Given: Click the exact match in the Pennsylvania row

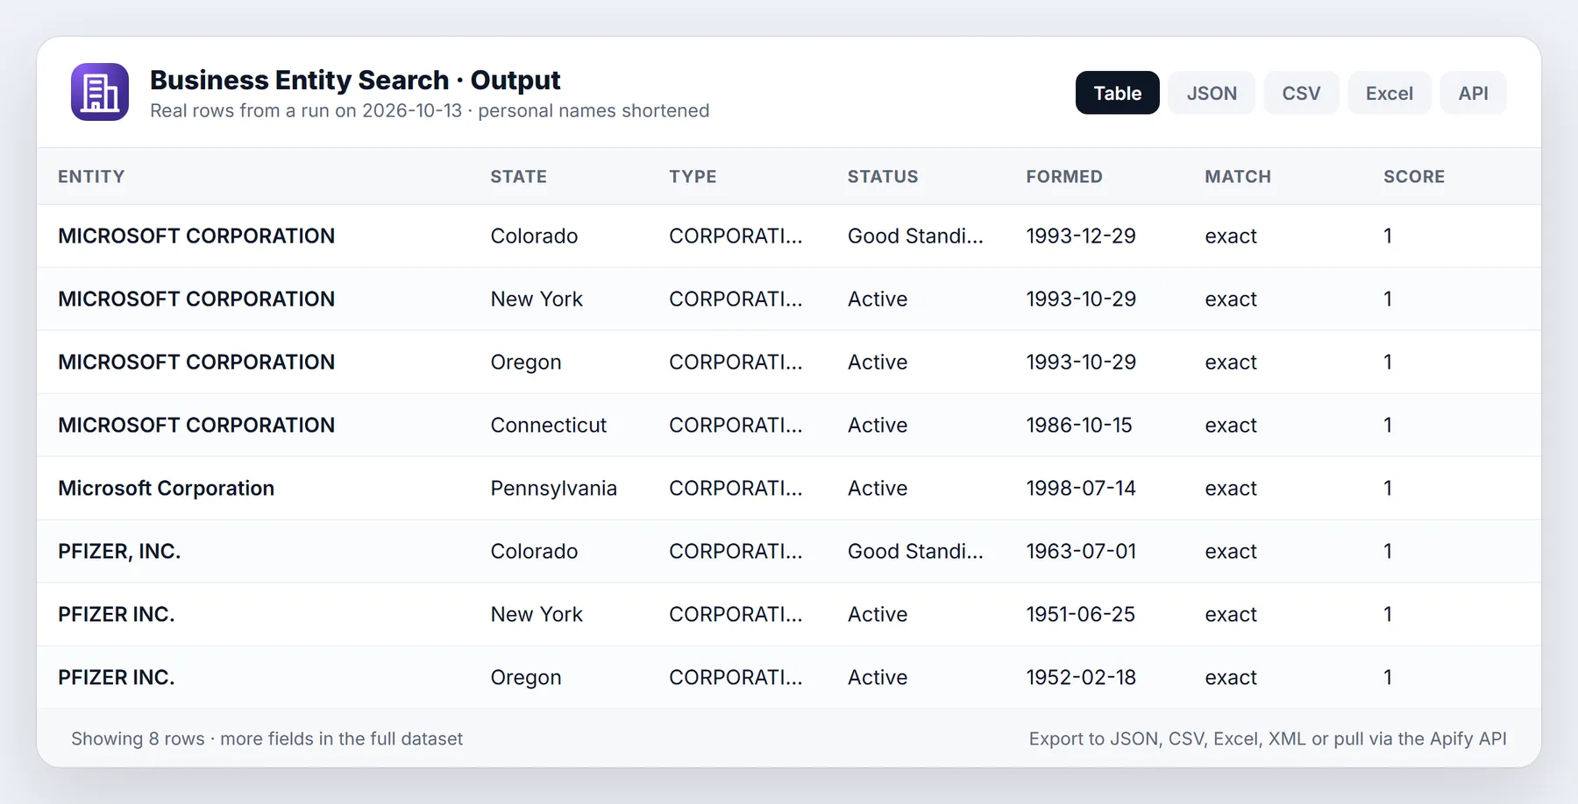Looking at the screenshot, I should [x=1231, y=488].
